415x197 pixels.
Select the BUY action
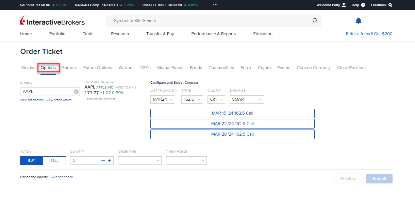click(x=32, y=161)
